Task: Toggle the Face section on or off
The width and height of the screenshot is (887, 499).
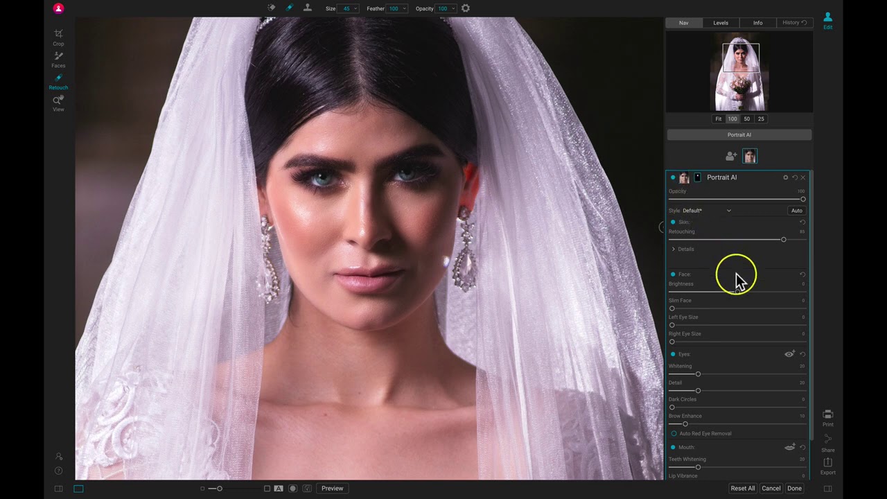Action: click(x=673, y=274)
